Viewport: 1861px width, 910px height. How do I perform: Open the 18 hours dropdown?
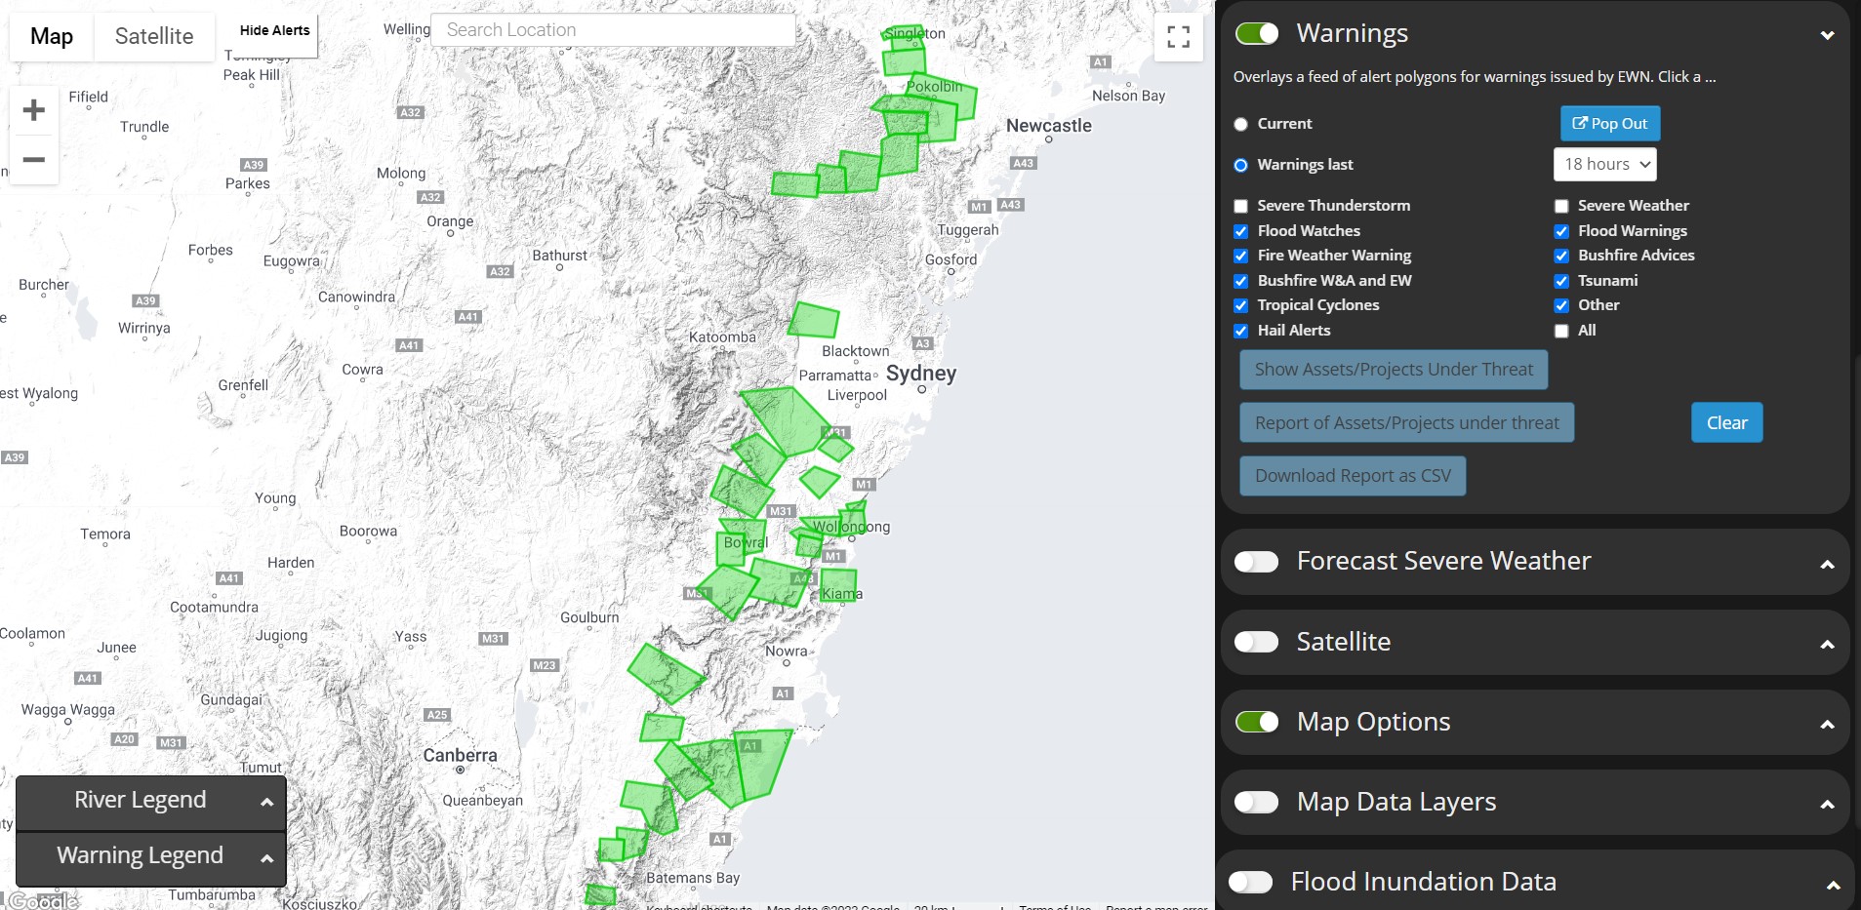tap(1604, 165)
